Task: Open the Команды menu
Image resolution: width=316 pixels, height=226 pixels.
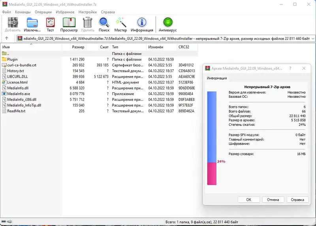Action: 23,12
